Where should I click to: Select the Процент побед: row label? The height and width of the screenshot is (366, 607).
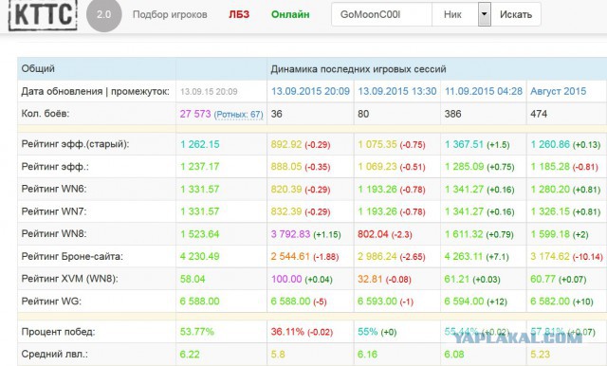coord(58,332)
